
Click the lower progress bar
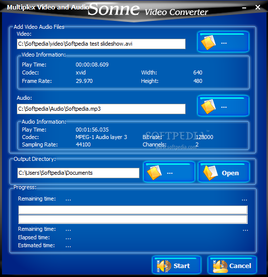coord(133,219)
